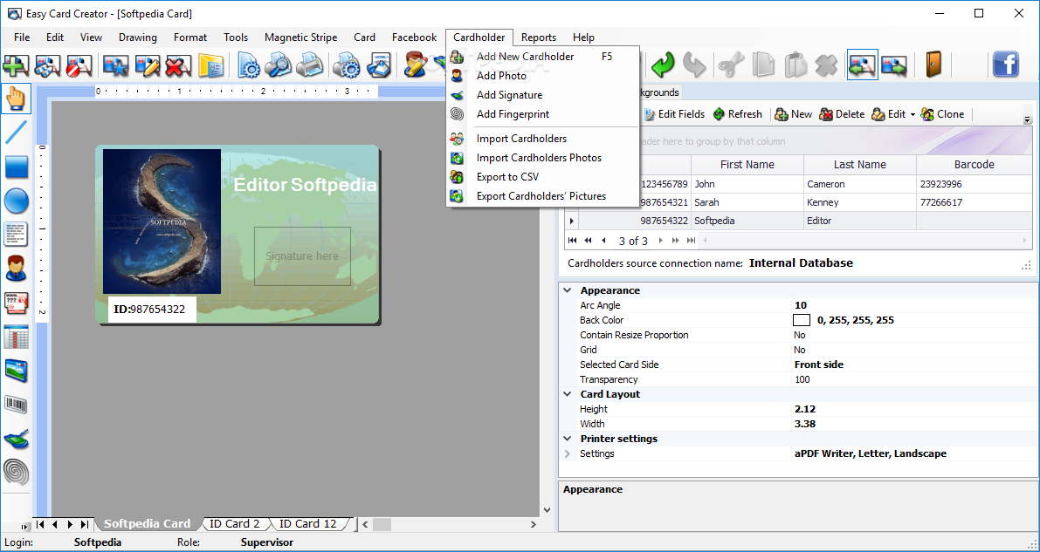Screen dimensions: 1040x552
Task: Choose Export to CSV menu entry
Action: click(542, 177)
